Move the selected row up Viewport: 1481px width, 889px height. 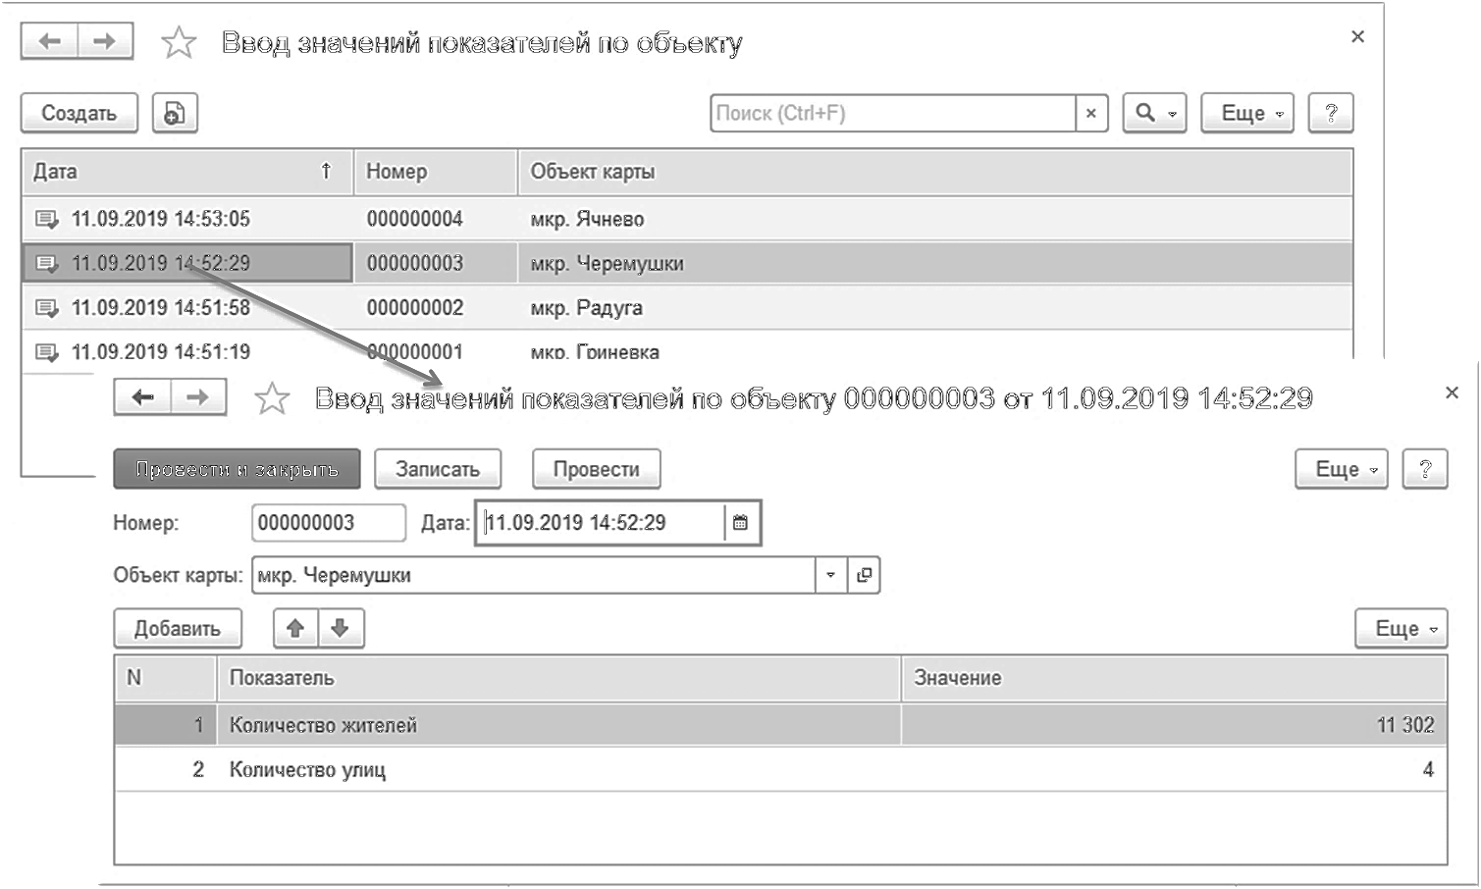point(295,629)
